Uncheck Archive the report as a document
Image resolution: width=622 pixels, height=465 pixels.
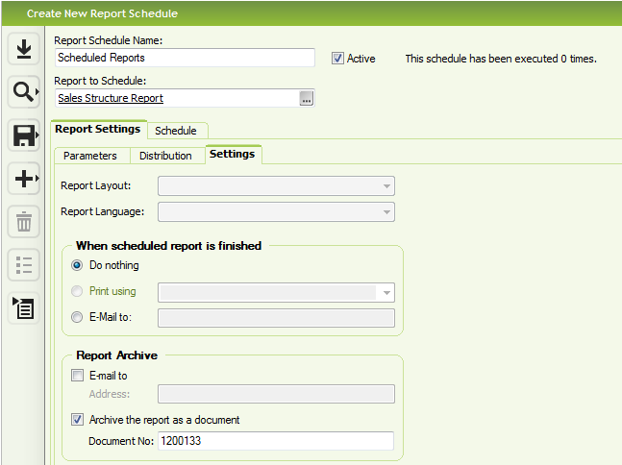pos(77,420)
